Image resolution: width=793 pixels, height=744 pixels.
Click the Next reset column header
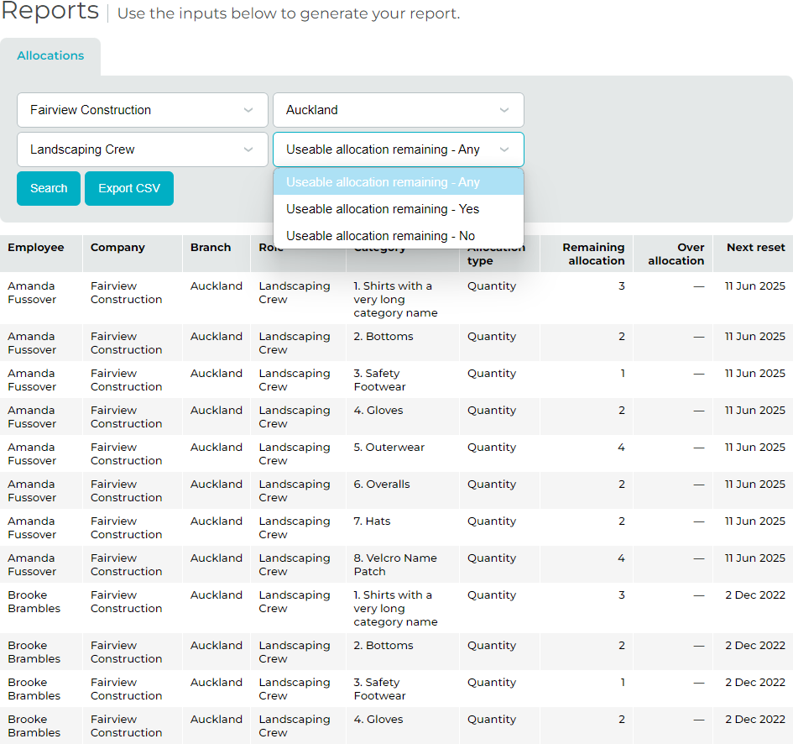(755, 248)
